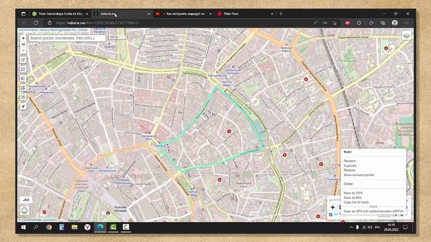Choose Reverse in the track menu
The image size is (431, 242).
point(350,170)
